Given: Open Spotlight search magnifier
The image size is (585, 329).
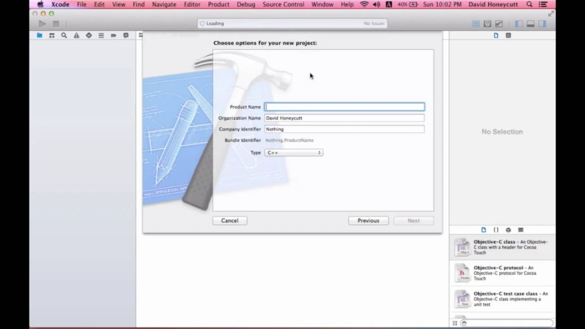Looking at the screenshot, I should [x=529, y=5].
